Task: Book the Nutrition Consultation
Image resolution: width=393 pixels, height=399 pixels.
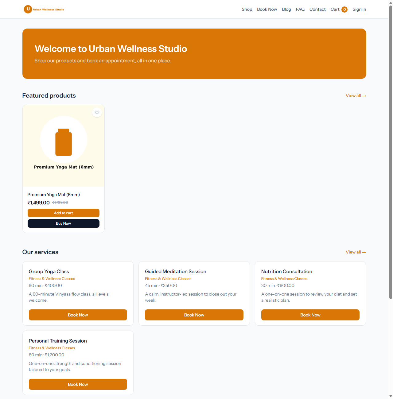Action: click(x=310, y=315)
